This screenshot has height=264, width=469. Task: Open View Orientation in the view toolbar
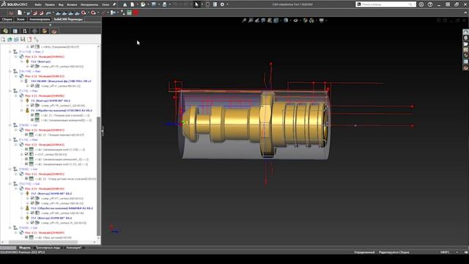(276, 21)
